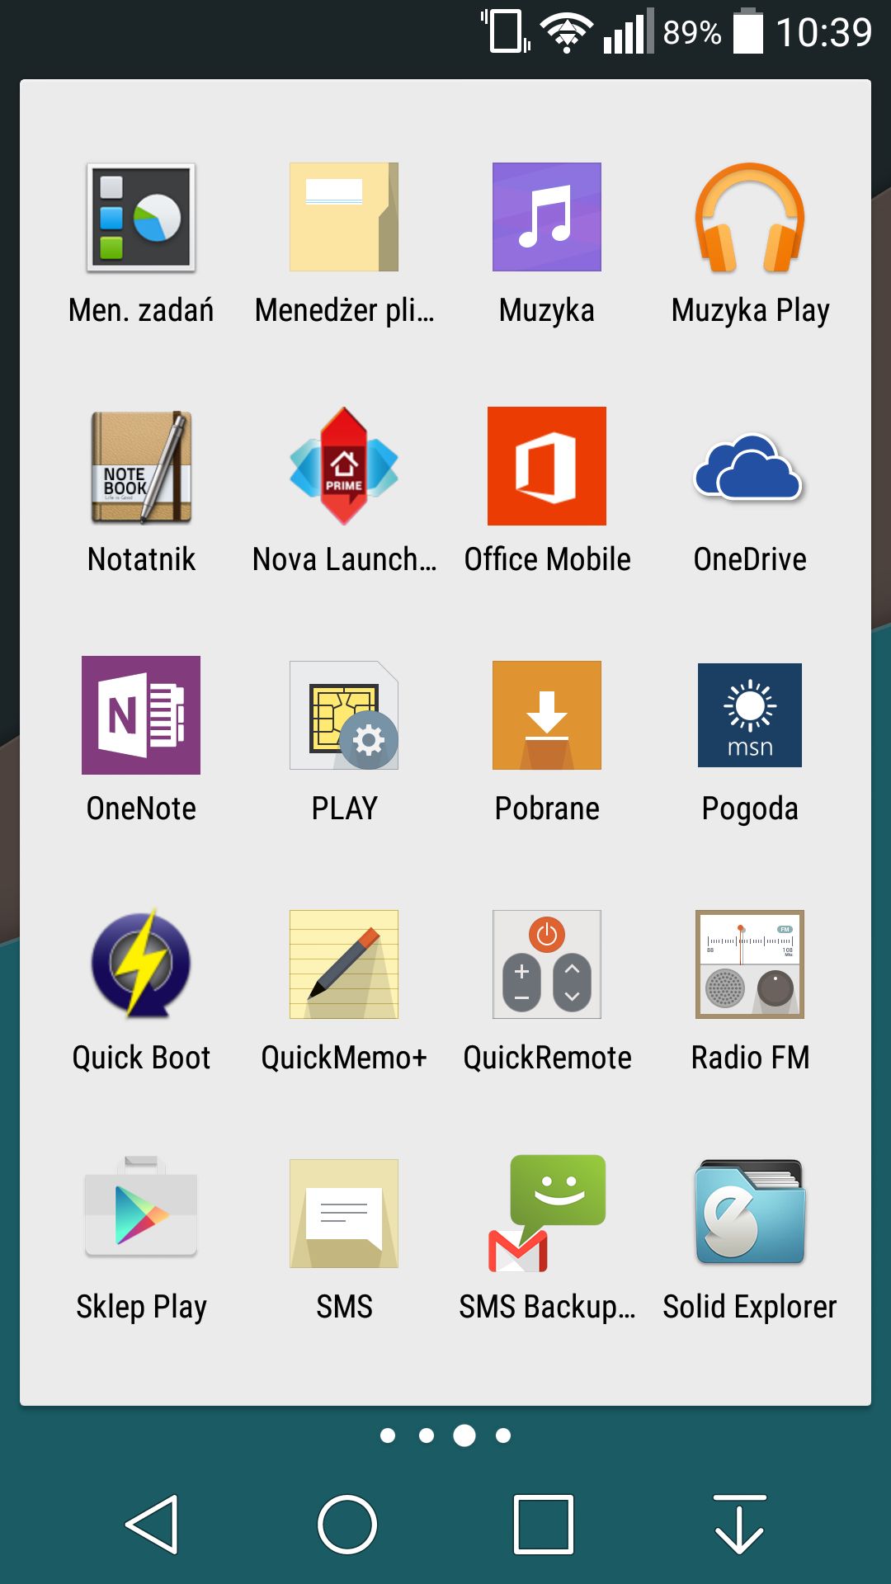Open msn Pogoda weather app
The image size is (891, 1584).
[x=750, y=715]
